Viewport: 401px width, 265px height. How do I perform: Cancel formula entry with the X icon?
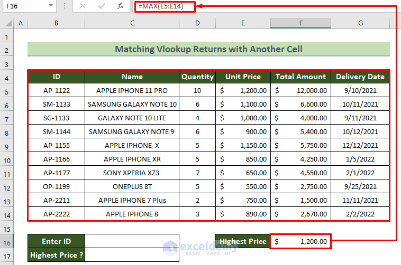click(83, 6)
